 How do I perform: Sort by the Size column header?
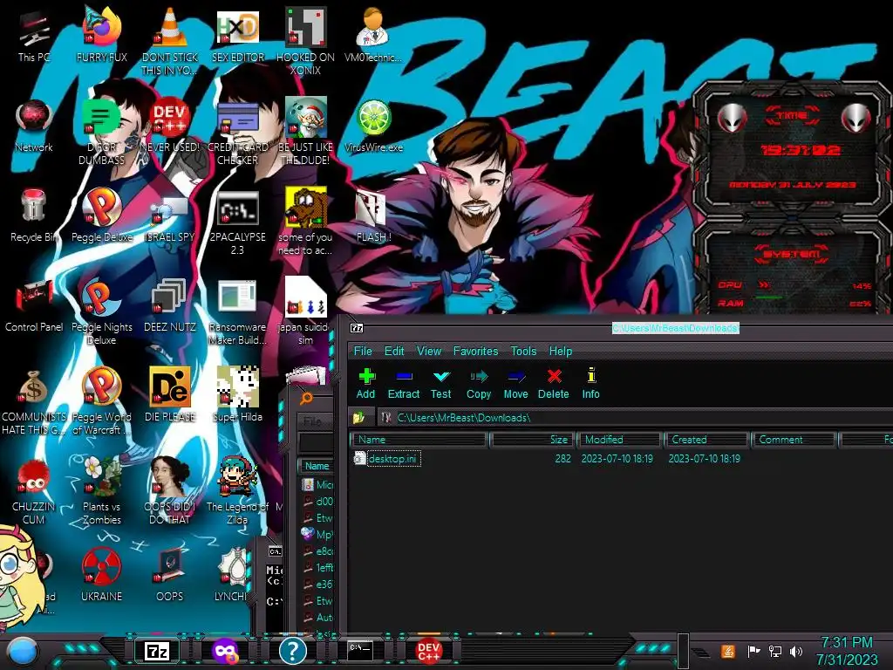(x=531, y=440)
